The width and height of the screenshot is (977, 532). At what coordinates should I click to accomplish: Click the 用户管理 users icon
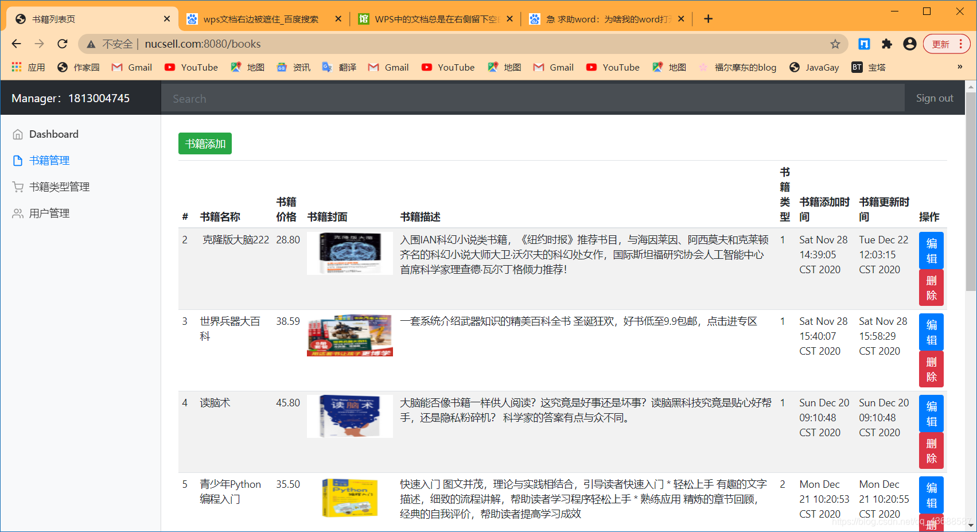18,213
